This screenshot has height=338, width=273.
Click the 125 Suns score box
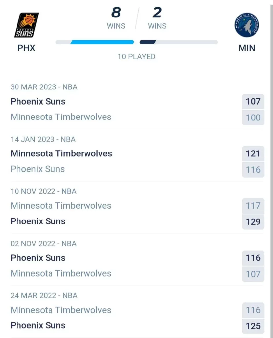click(253, 326)
